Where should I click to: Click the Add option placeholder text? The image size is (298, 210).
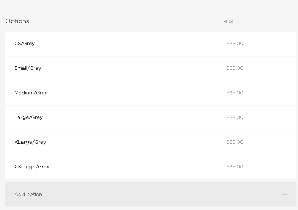point(28,194)
